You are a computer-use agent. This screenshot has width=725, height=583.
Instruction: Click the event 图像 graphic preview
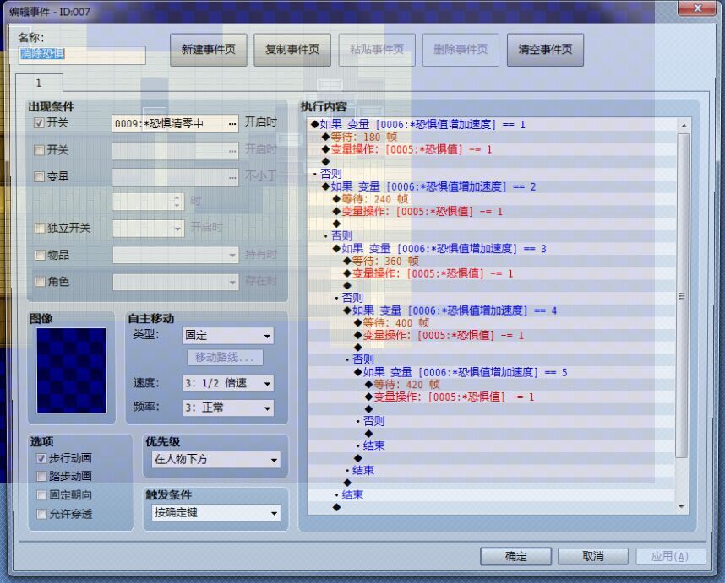point(72,370)
